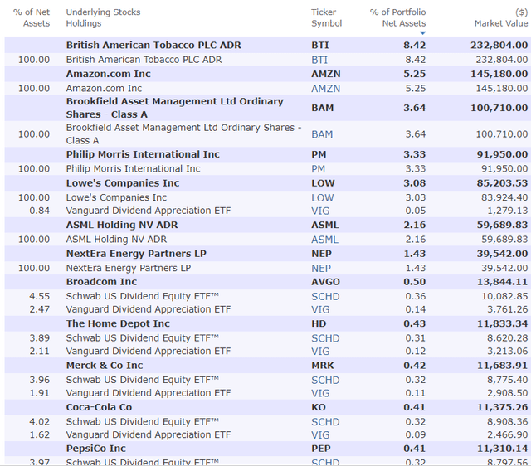
Task: Click the LOW ticker link
Action: pos(323,197)
